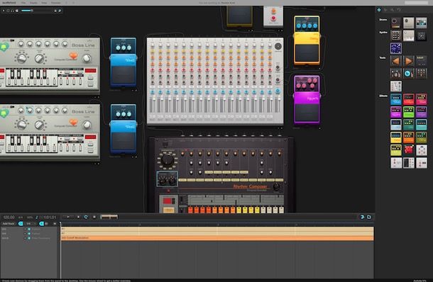Choose the tool with the blue circle icon

point(408,74)
